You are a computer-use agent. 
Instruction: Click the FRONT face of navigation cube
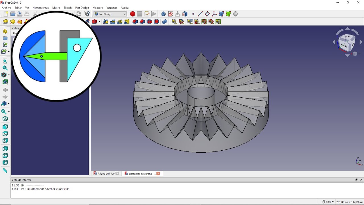click(344, 45)
